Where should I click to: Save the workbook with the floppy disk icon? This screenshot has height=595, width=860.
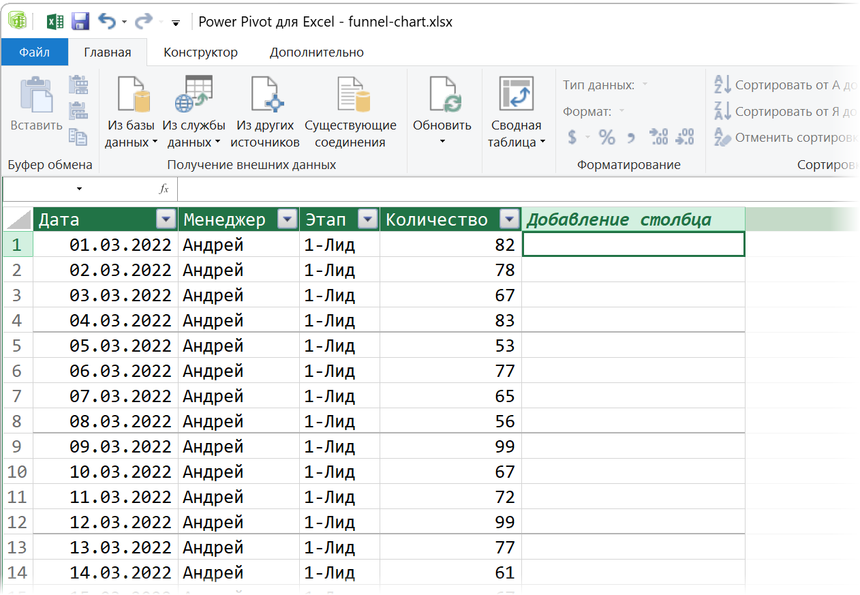pos(80,22)
